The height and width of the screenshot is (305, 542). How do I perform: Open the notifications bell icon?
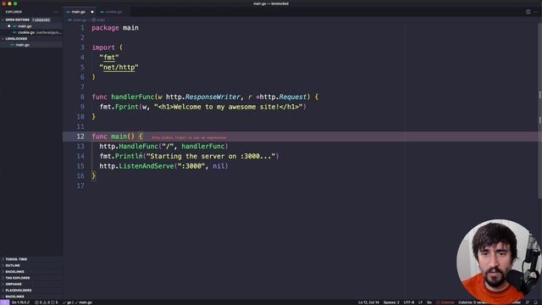[x=536, y=302]
